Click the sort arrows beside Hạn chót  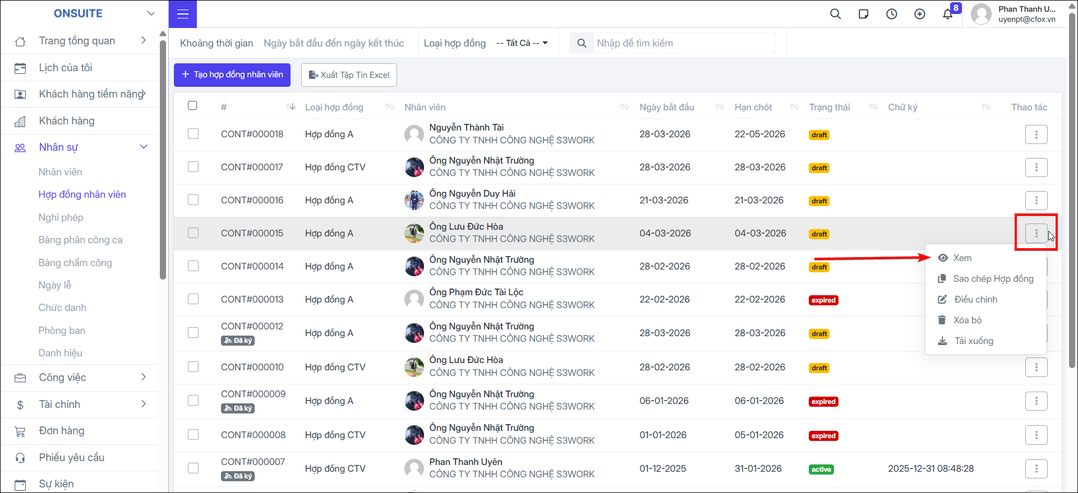794,106
